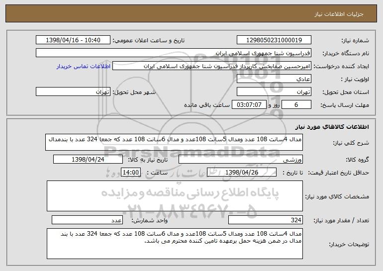Click the need number field 1298050231000019
383x271 pixels.
coord(274,40)
